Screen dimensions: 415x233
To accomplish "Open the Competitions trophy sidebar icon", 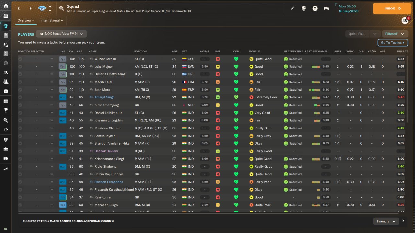I will pyautogui.click(x=6, y=110).
